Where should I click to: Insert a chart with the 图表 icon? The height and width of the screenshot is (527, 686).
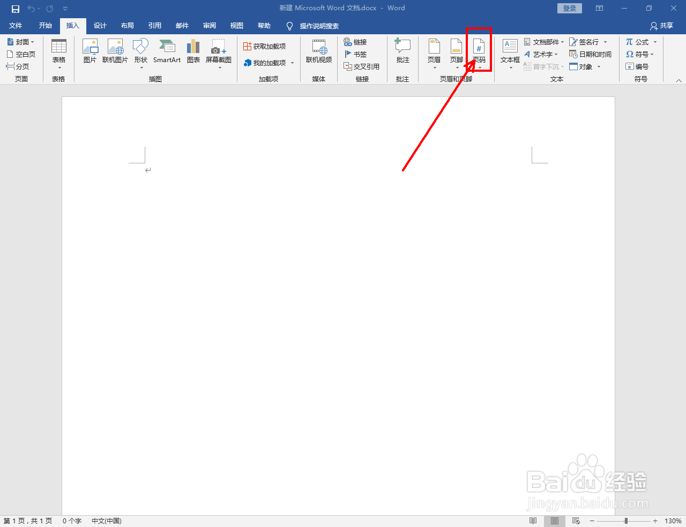tap(193, 52)
